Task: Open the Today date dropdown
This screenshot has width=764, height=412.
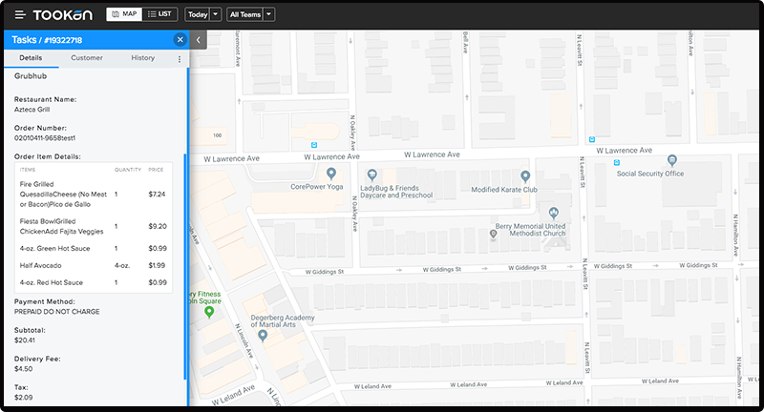Action: click(x=202, y=15)
